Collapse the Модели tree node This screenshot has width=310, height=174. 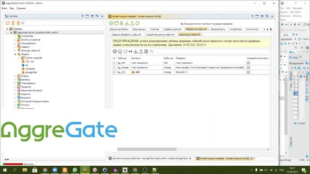[15, 54]
